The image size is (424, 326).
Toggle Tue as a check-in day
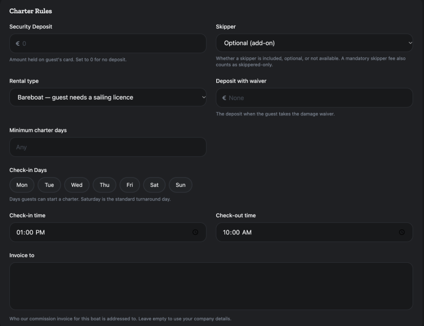[x=49, y=185]
